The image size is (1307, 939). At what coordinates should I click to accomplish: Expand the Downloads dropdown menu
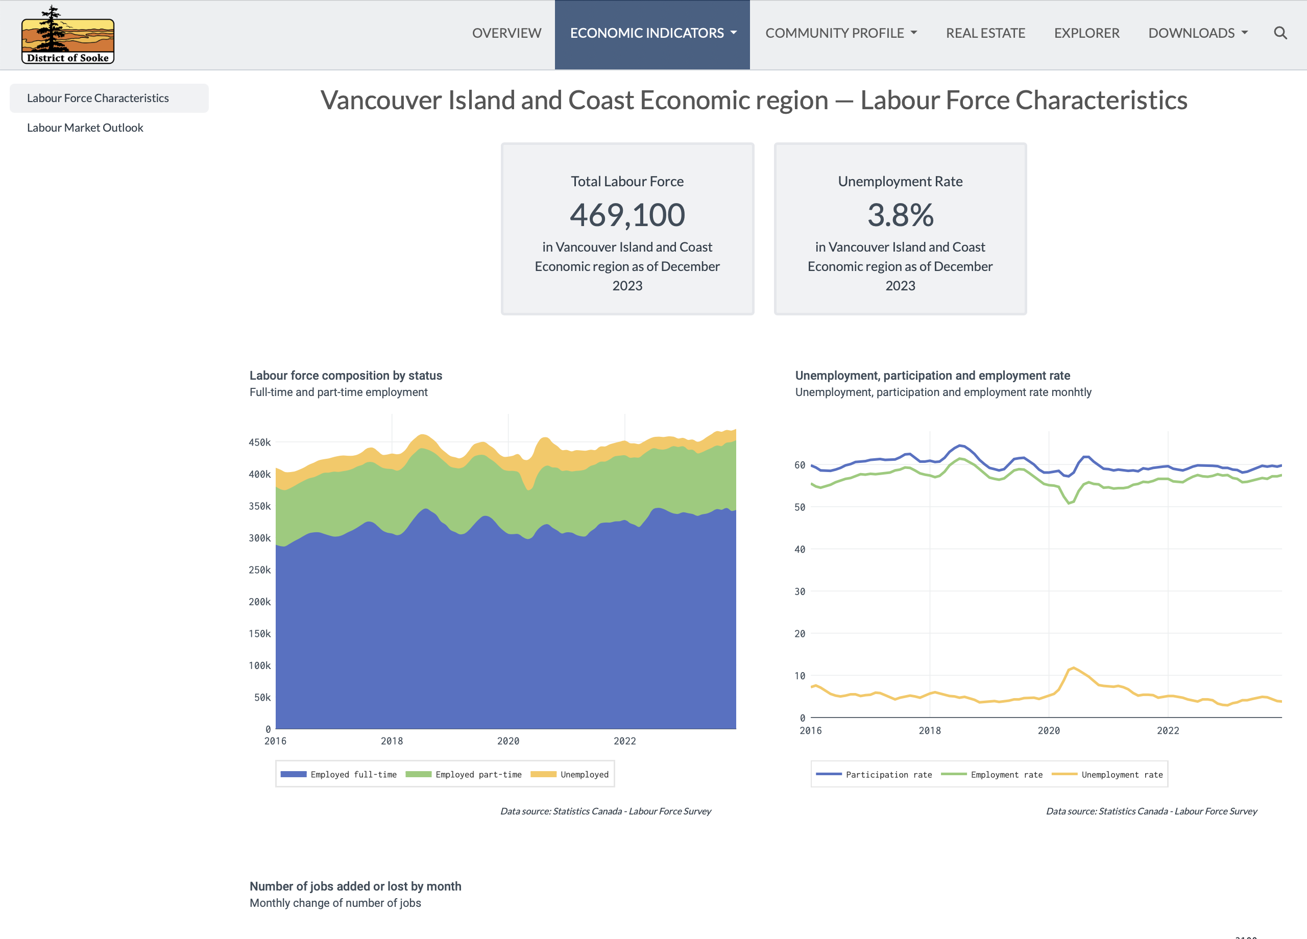pos(1198,33)
